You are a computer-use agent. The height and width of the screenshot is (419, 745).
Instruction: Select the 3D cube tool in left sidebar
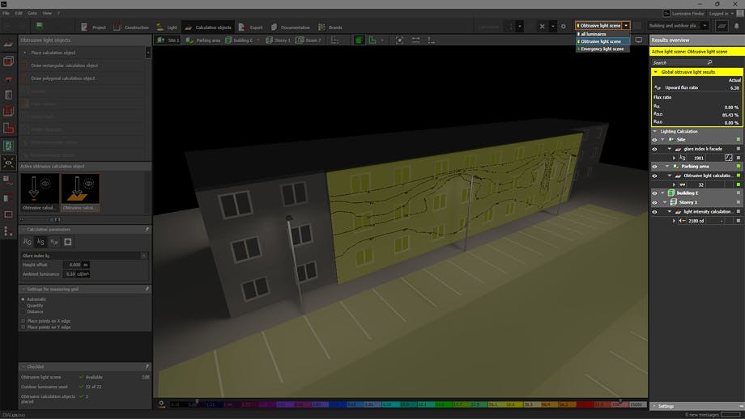(8, 61)
